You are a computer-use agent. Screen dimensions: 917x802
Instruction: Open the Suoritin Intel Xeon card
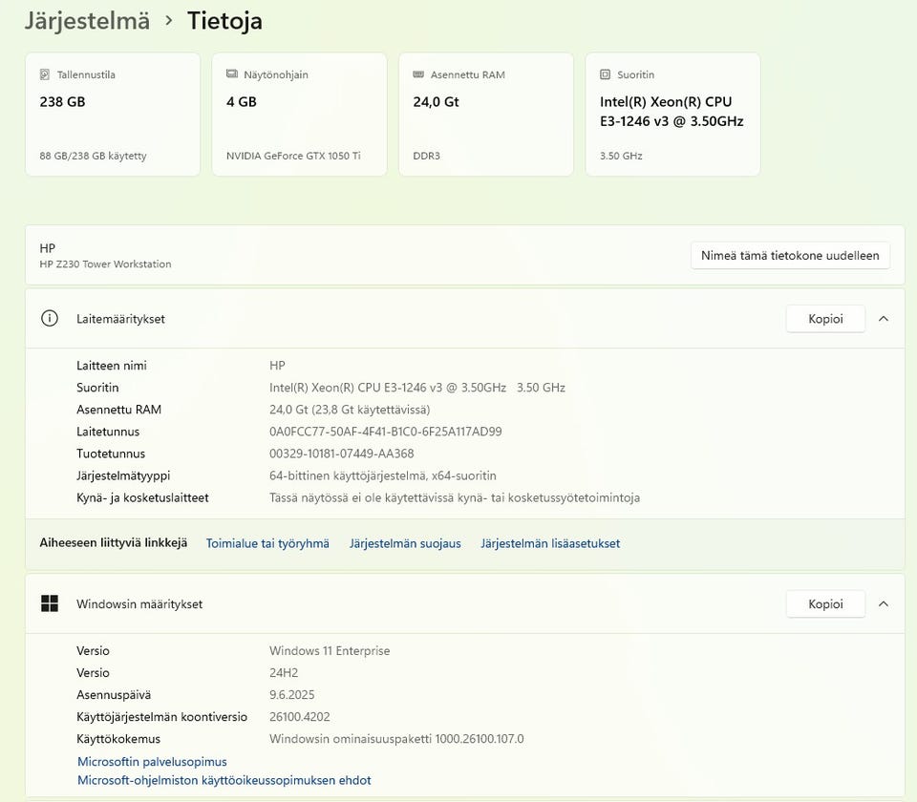672,114
